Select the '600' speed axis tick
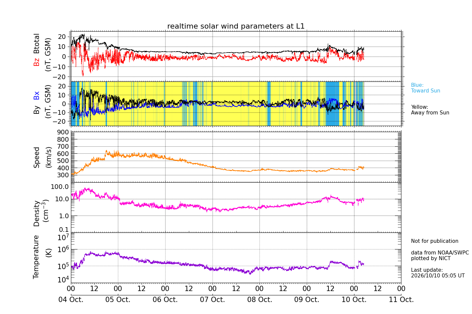 coord(63,154)
